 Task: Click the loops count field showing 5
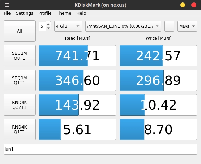click(43, 26)
